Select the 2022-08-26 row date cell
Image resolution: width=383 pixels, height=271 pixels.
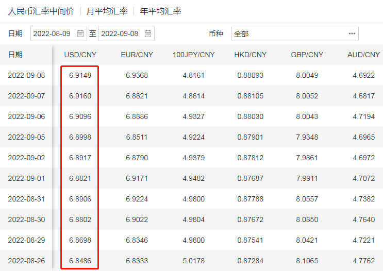click(26, 261)
